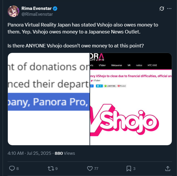Click the 4:10 AM Jul 25, 2025 timestamp
Image resolution: width=177 pixels, height=176 pixels.
coord(29,153)
